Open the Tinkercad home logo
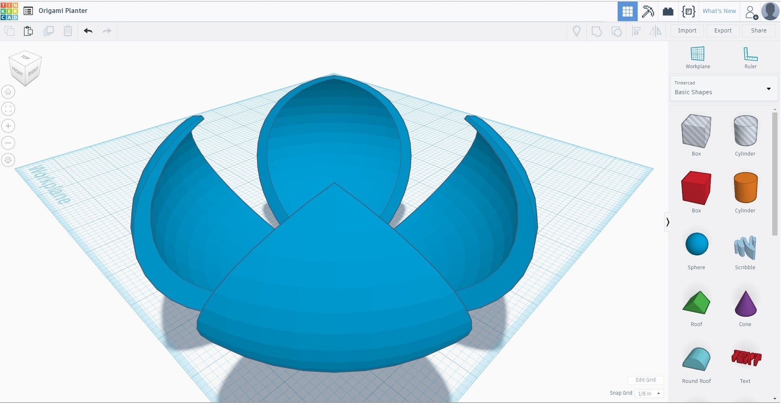The height and width of the screenshot is (404, 782). (x=9, y=11)
